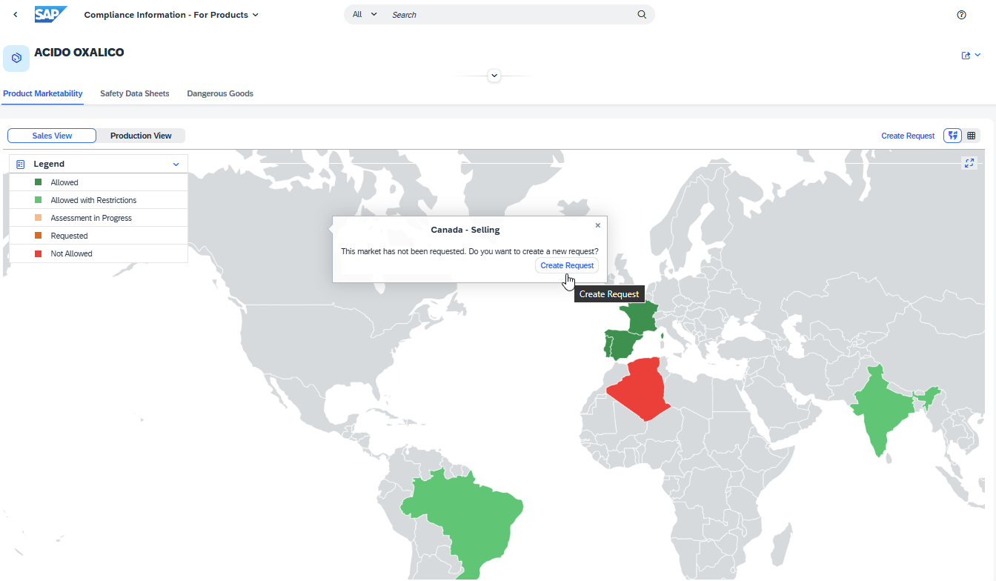Click the top-right Create Request link
Image resolution: width=996 pixels, height=581 pixels.
[908, 136]
